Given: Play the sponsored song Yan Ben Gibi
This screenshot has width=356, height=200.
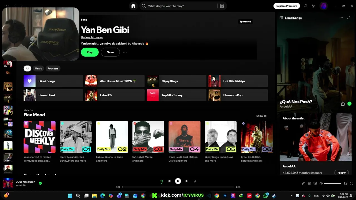Looking at the screenshot, I should (90, 52).
